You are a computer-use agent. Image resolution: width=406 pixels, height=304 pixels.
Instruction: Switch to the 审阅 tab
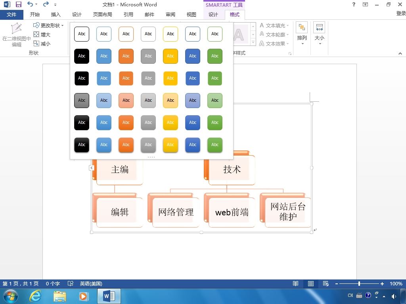[170, 15]
